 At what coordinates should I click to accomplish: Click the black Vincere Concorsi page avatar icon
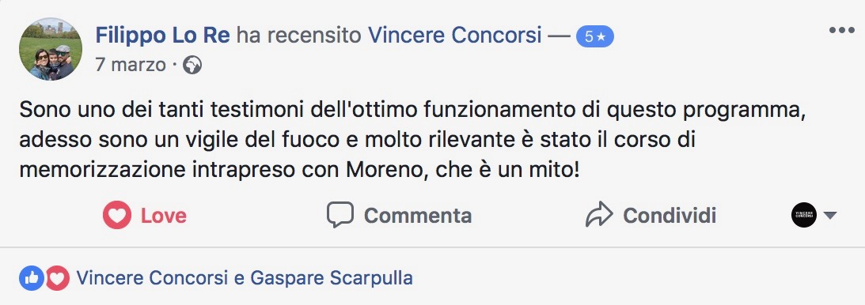[804, 215]
